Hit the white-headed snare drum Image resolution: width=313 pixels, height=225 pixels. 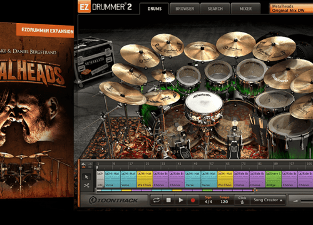204,102
